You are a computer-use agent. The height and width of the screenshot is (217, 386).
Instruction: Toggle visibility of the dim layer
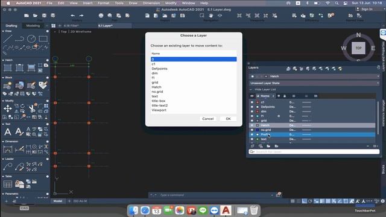click(252, 112)
